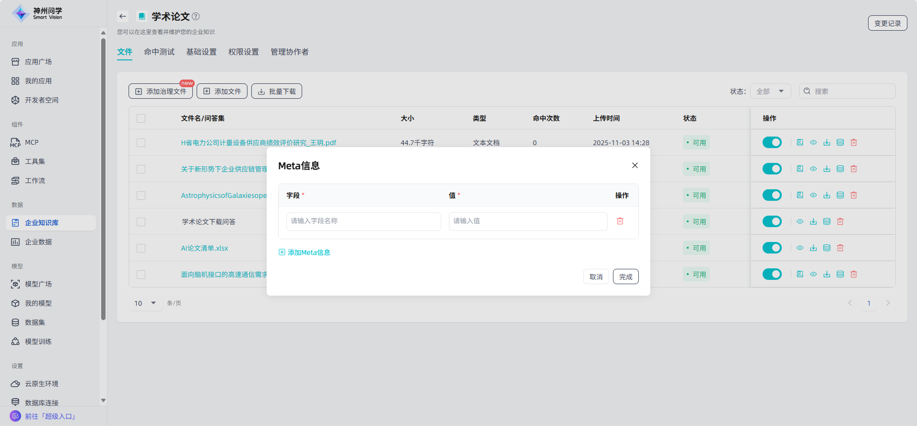The height and width of the screenshot is (426, 917).
Task: Click the 完成 button in dialog
Action: point(625,276)
